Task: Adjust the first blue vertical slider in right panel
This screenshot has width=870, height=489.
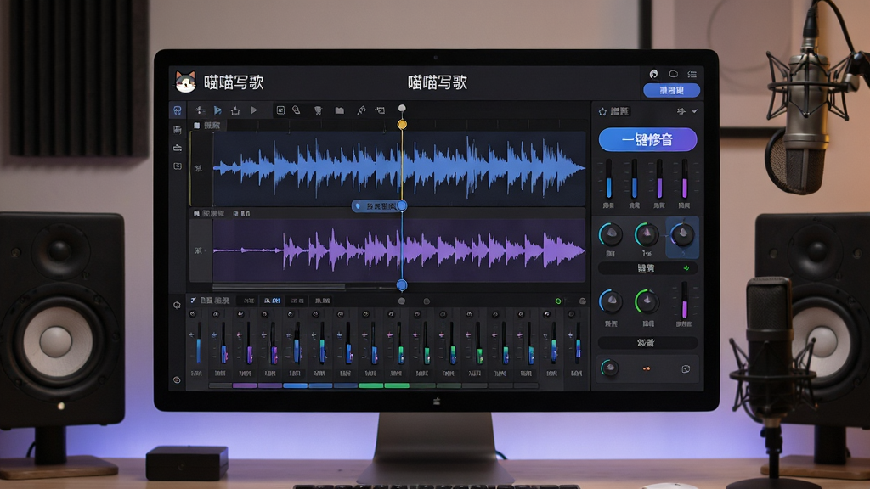Action: point(608,178)
